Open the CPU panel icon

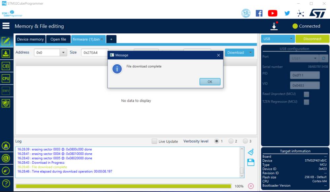click(6, 79)
